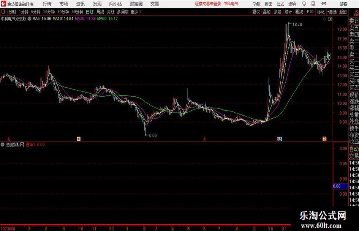Open the 公式 menu
Viewport: 359px width, 231px height.
pyautogui.click(x=280, y=4)
